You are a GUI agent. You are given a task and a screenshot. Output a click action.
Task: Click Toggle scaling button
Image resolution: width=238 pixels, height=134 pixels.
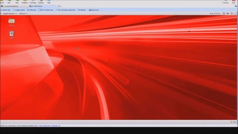point(19,10)
